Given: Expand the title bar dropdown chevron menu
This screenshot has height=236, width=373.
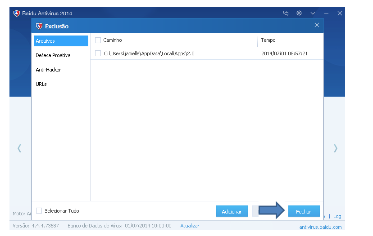Looking at the screenshot, I should pyautogui.click(x=313, y=13).
